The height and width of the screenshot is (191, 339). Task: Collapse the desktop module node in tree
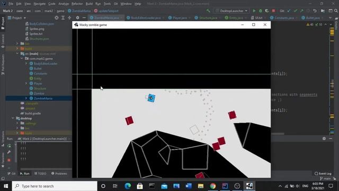(13, 118)
